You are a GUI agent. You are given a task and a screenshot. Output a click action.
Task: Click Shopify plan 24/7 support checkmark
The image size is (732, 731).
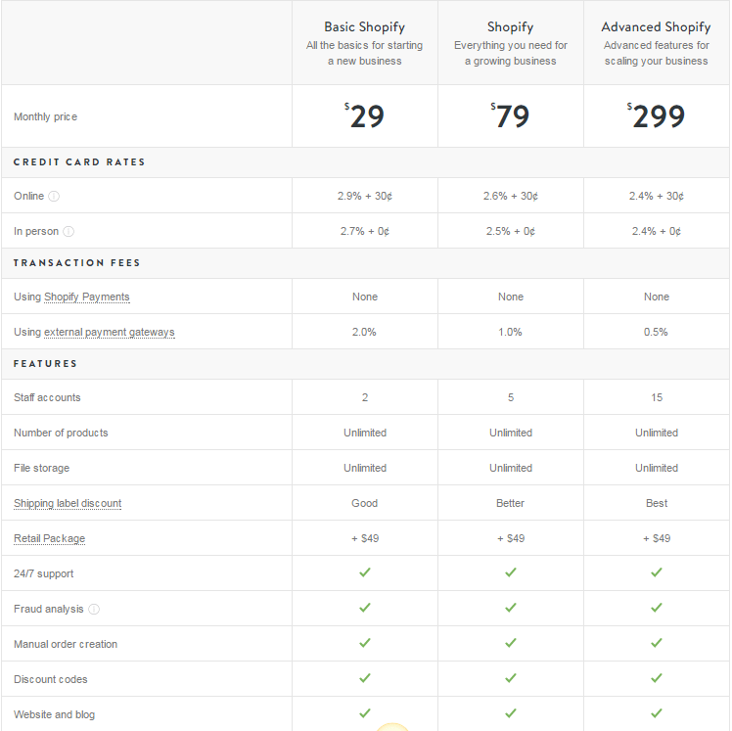pos(511,572)
